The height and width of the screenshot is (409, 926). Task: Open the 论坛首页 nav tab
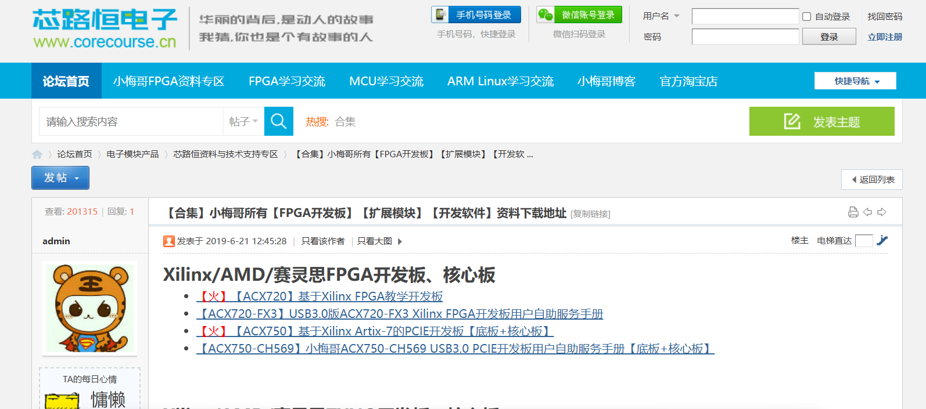66,81
